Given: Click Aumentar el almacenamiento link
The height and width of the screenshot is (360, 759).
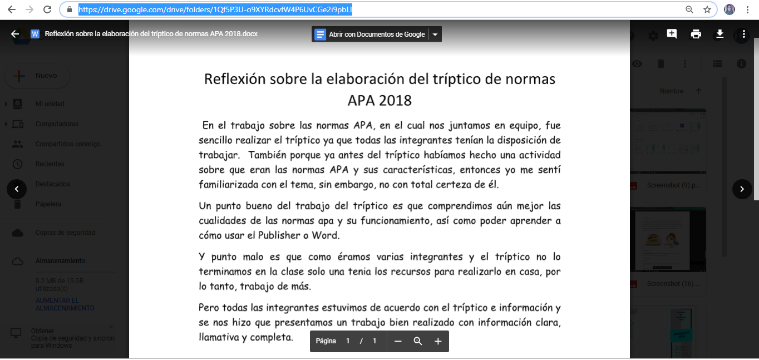Looking at the screenshot, I should (x=65, y=304).
